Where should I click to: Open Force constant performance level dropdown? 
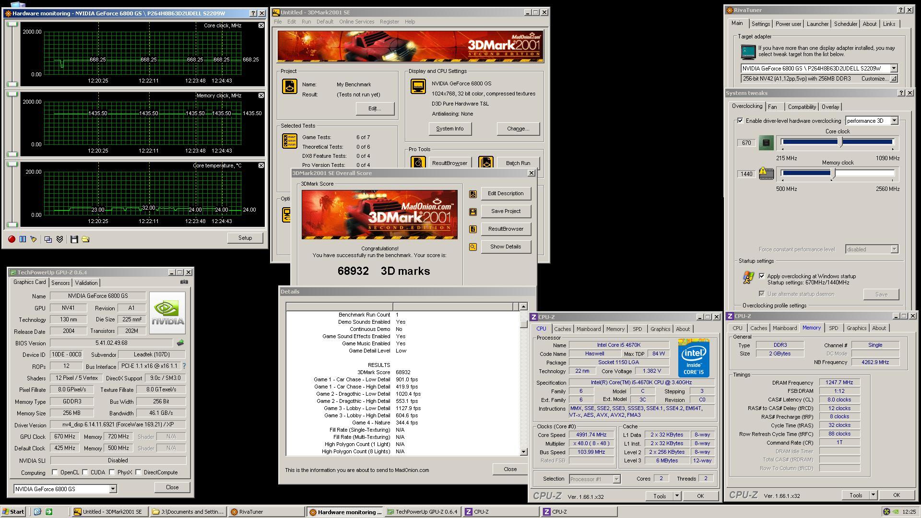(x=894, y=249)
